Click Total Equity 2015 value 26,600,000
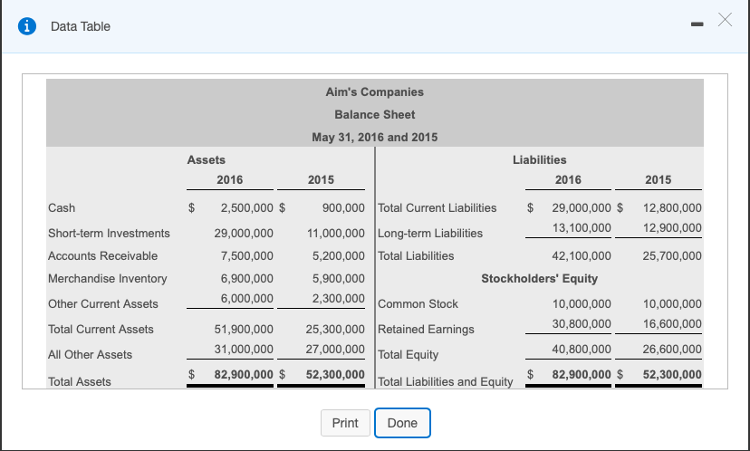Screen dimensions: 750x451 (x=672, y=350)
